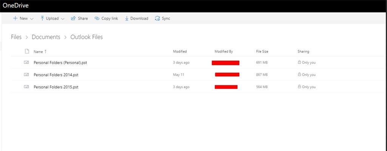
Task: Click the file type column header icon
Action: (27, 51)
